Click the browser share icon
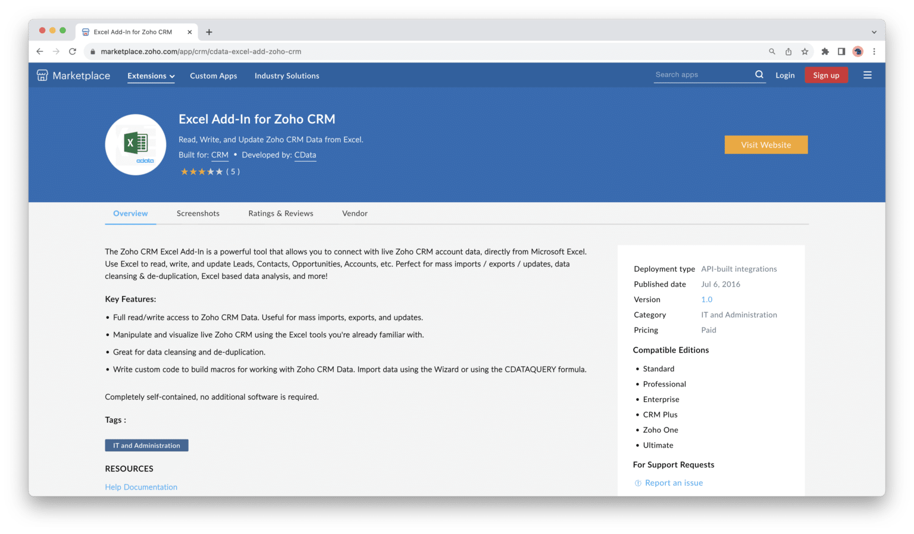The image size is (914, 534). [788, 52]
